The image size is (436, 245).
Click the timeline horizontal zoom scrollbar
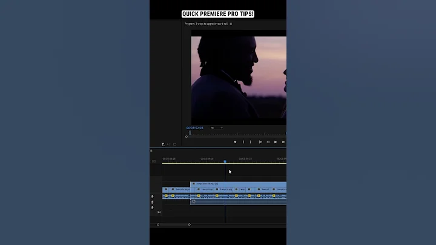click(174, 224)
